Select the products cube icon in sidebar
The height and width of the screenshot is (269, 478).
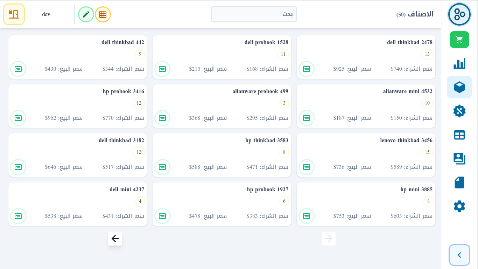[459, 87]
